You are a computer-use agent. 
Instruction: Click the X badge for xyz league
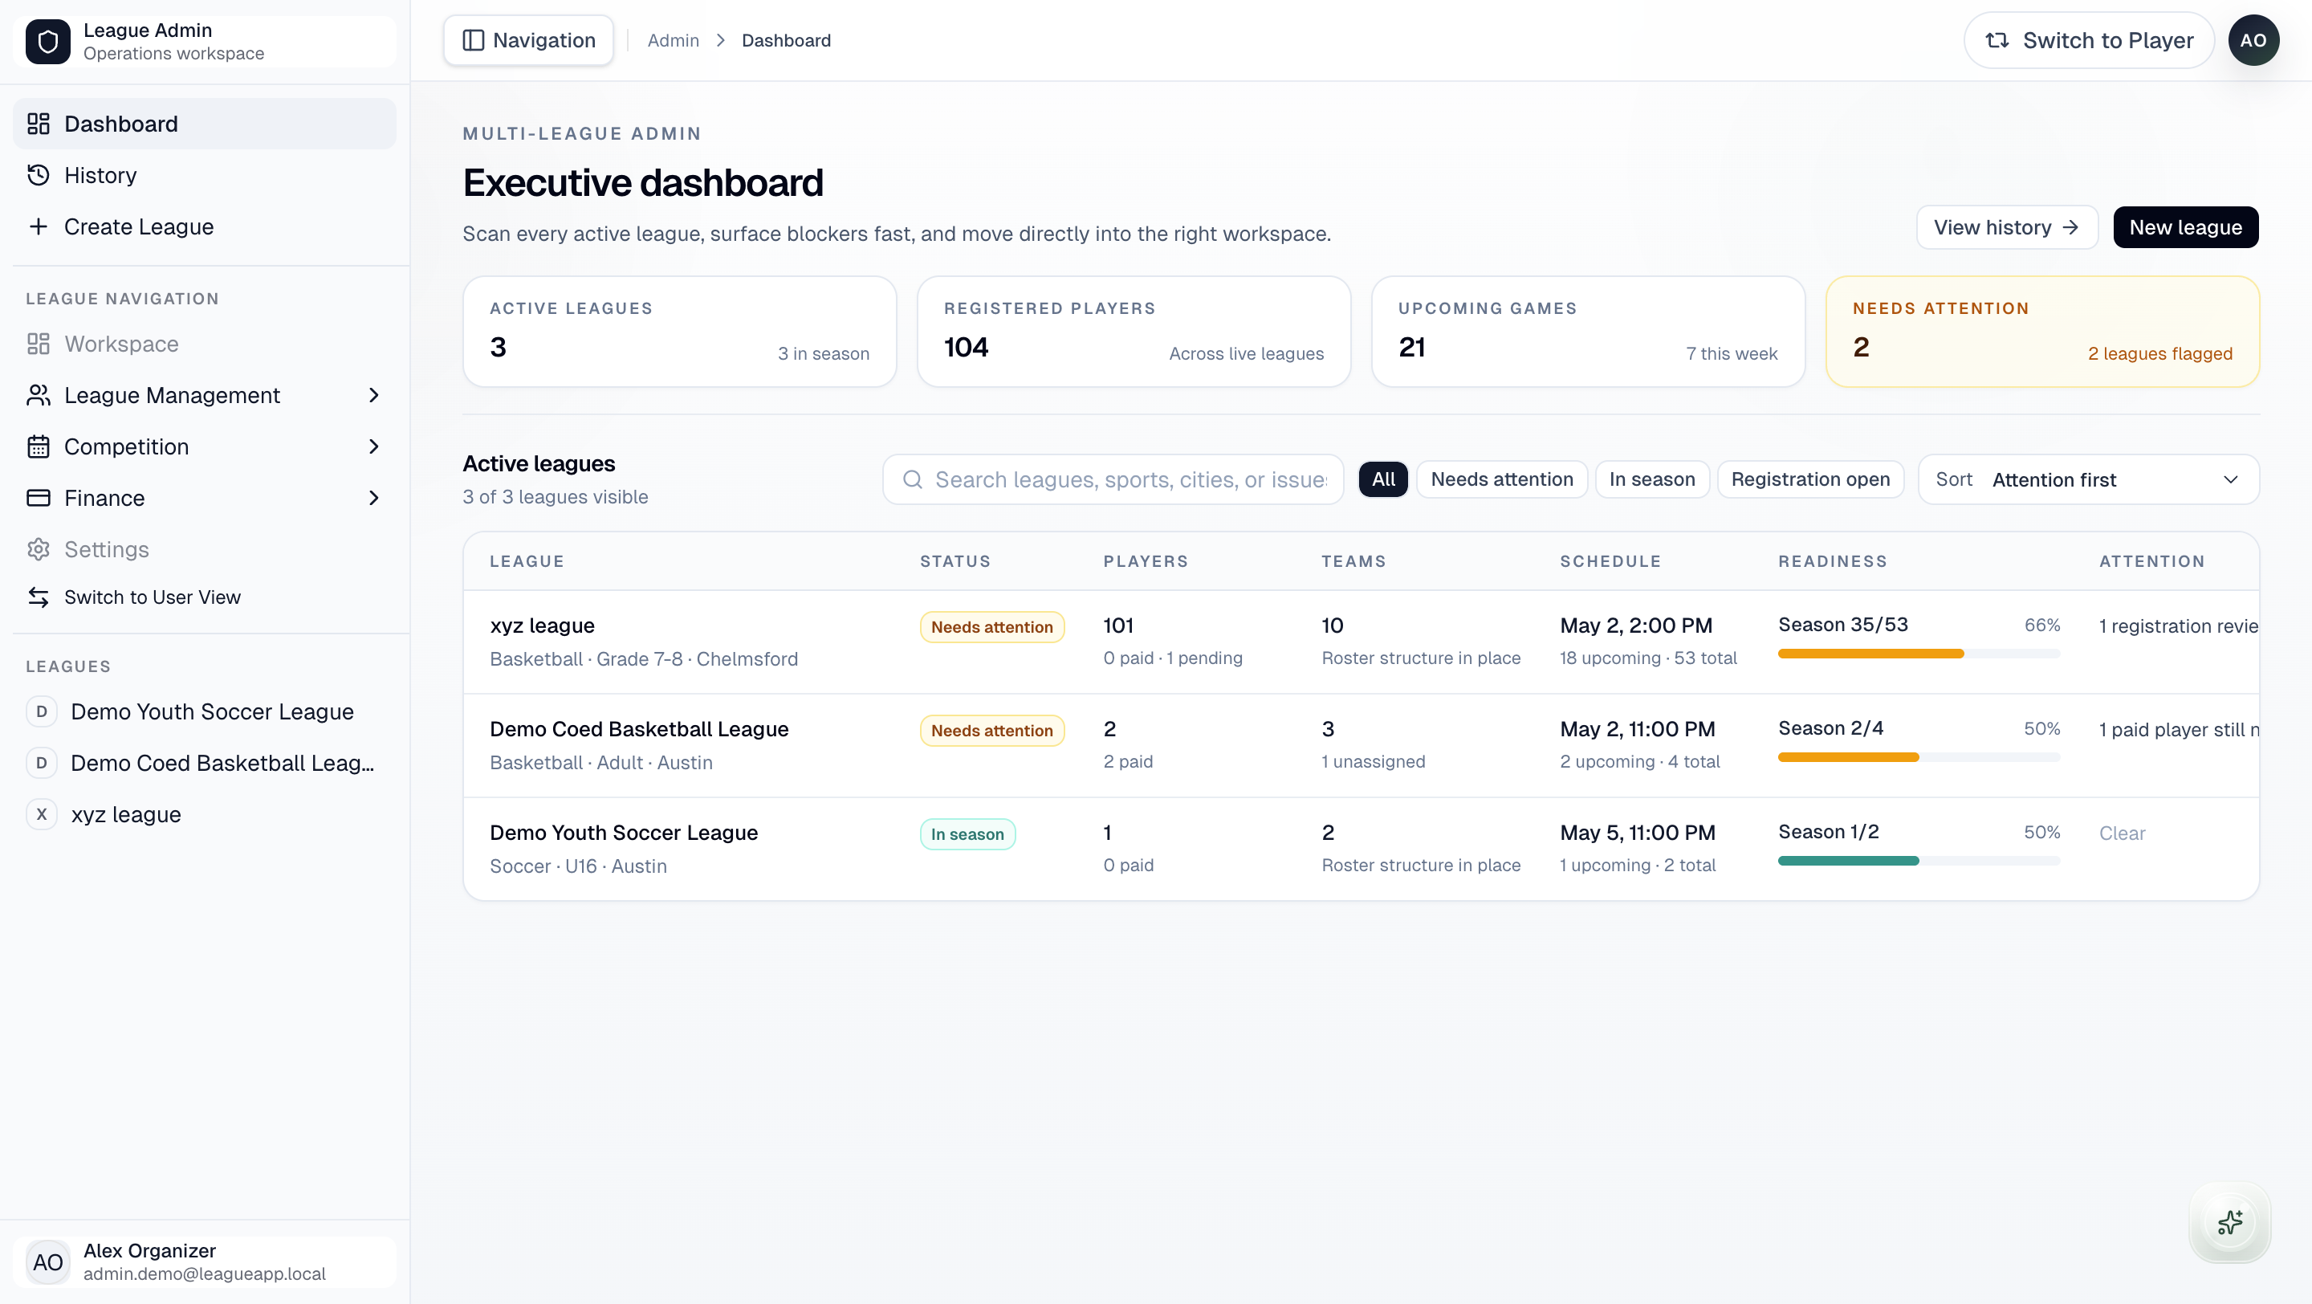coord(41,814)
